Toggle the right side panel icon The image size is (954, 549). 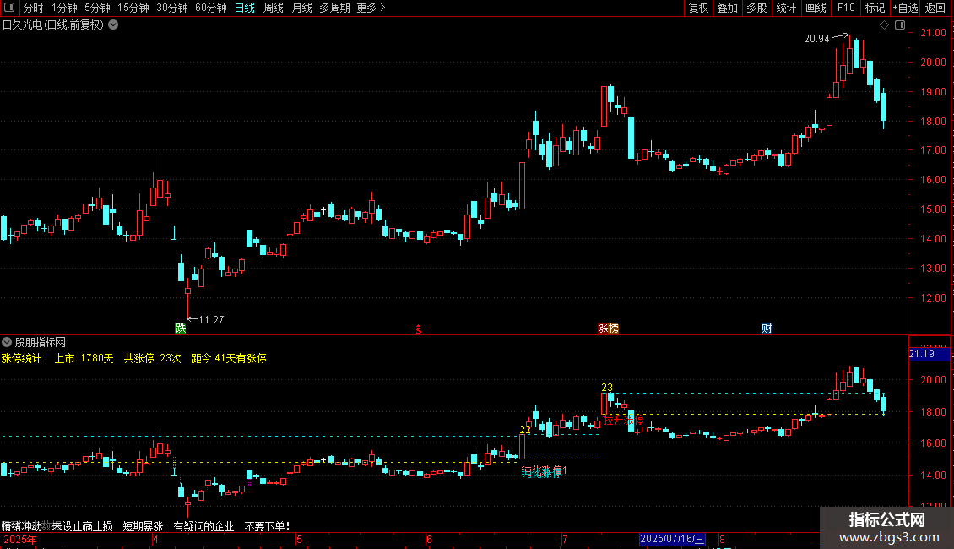coord(900,25)
